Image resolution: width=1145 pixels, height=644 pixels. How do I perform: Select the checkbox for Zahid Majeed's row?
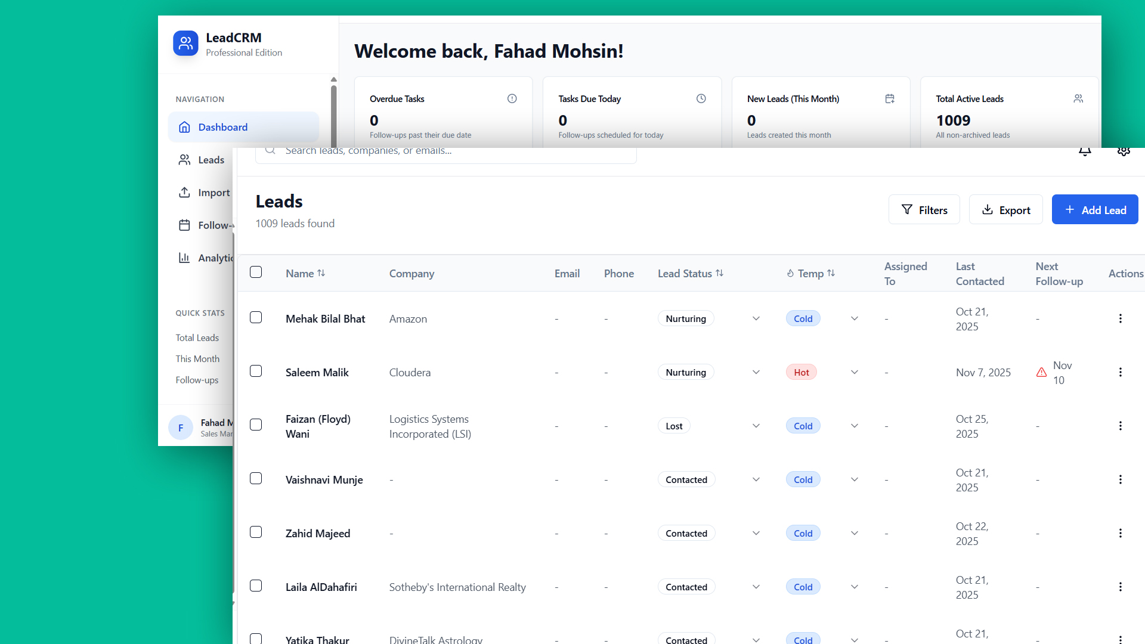256,532
